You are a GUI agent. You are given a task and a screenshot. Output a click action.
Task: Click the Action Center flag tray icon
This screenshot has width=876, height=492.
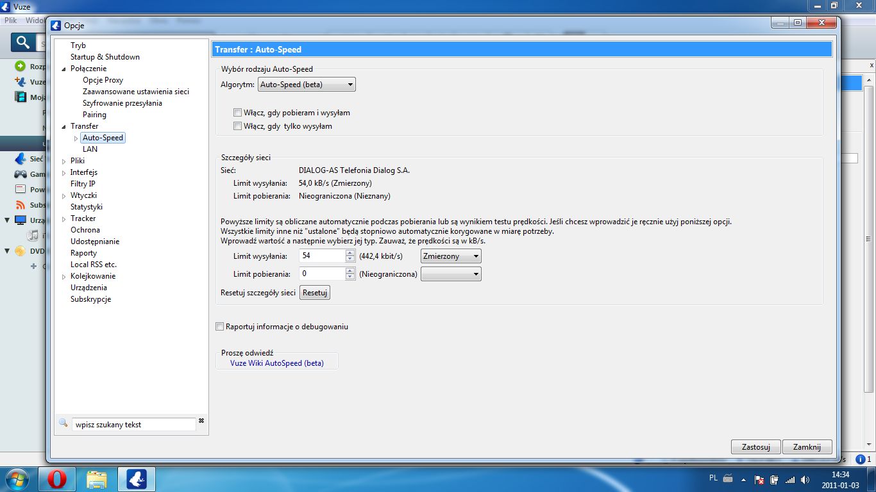[759, 479]
